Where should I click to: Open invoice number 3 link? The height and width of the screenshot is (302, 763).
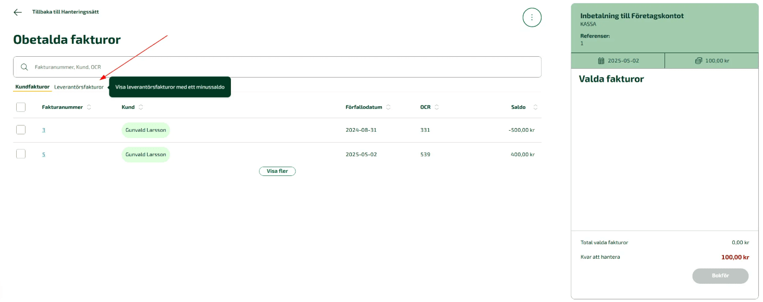tap(44, 130)
